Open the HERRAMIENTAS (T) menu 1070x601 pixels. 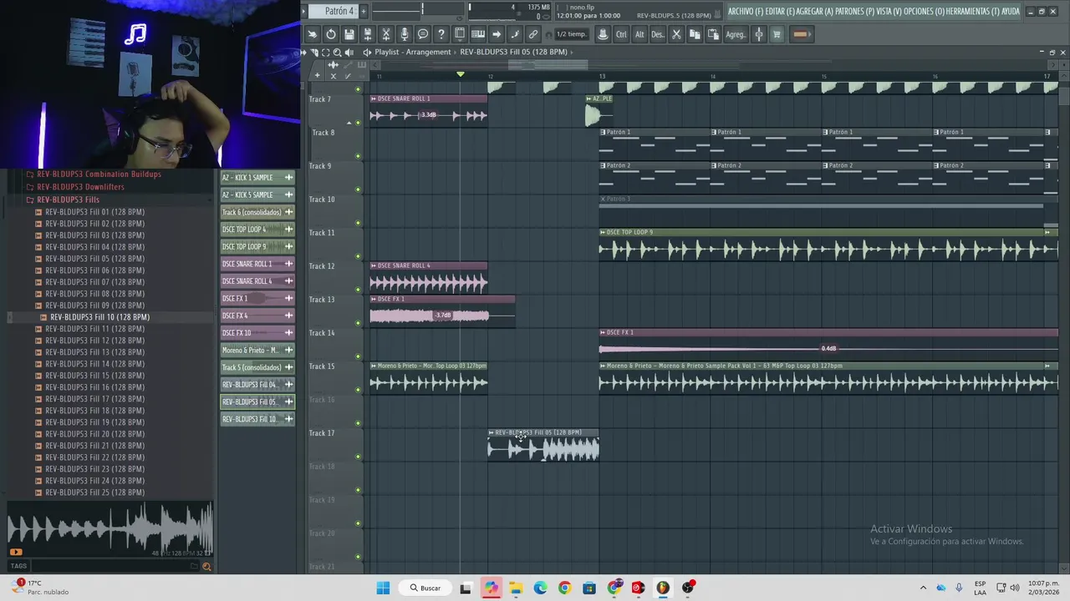tap(973, 11)
